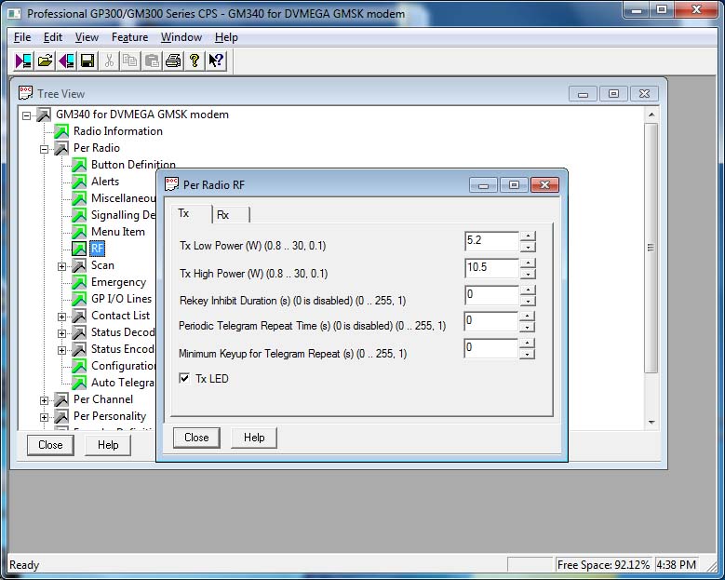The width and height of the screenshot is (725, 580).
Task: Select the Emergency tree icon
Action: 79,282
